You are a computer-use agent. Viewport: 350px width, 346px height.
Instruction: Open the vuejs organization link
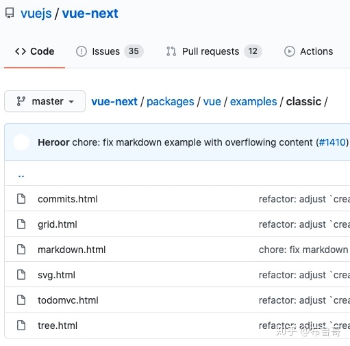(x=36, y=14)
